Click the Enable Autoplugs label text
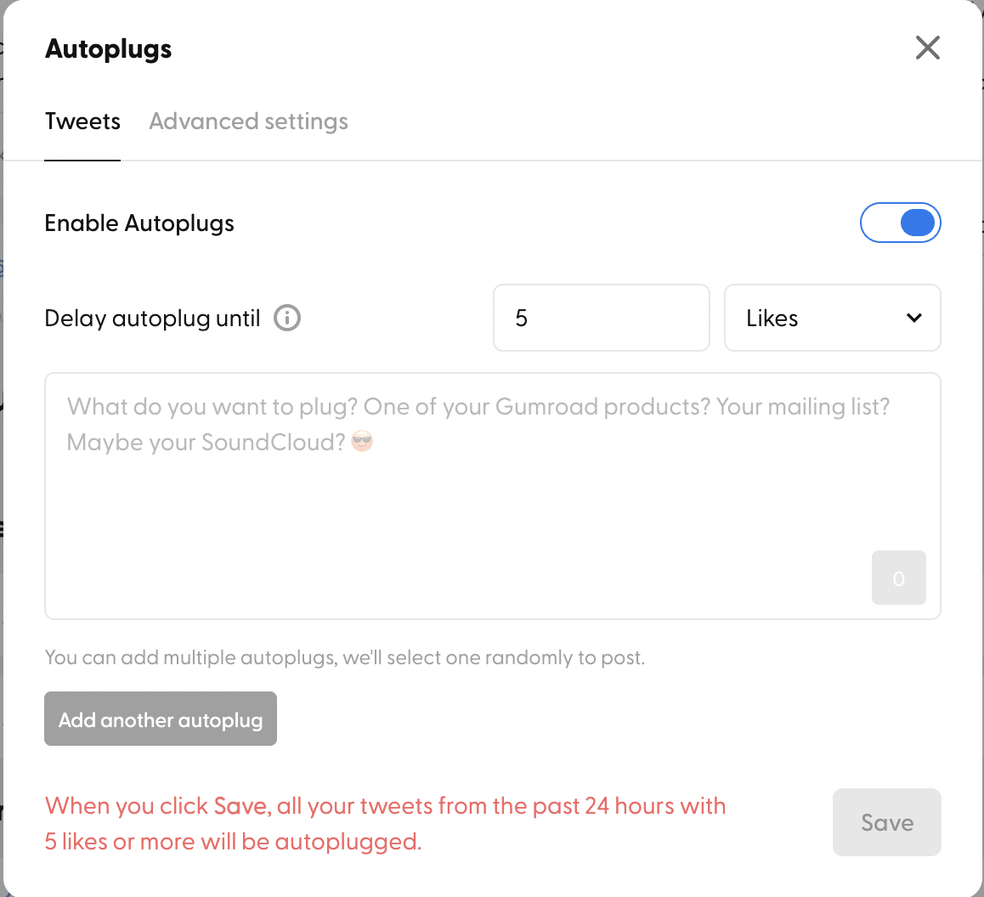The width and height of the screenshot is (984, 897). click(139, 223)
